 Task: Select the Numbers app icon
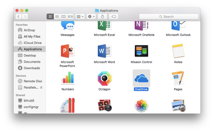point(68,78)
